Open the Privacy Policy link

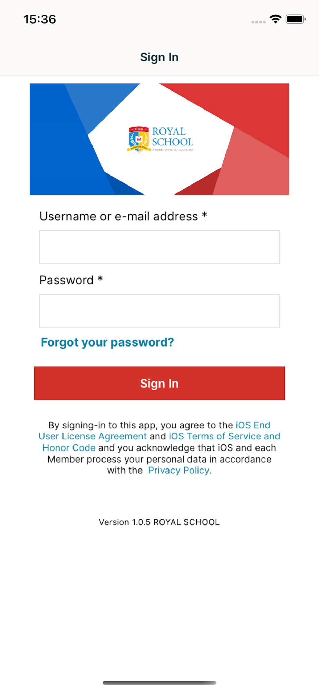(178, 470)
